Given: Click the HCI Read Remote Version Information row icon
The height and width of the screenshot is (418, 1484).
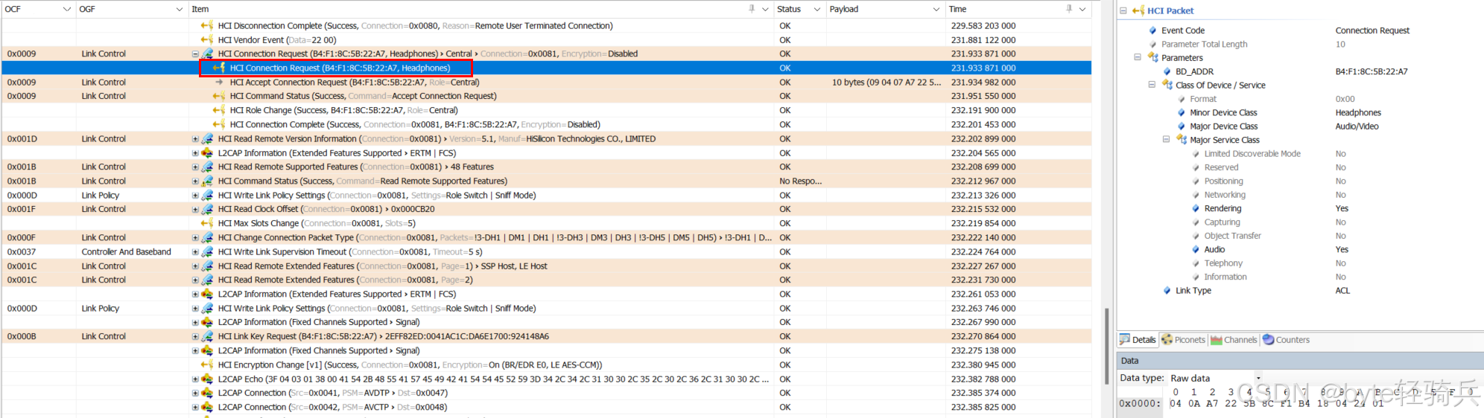Looking at the screenshot, I should point(207,139).
